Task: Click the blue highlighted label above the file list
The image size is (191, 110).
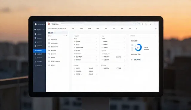Action: (50, 33)
